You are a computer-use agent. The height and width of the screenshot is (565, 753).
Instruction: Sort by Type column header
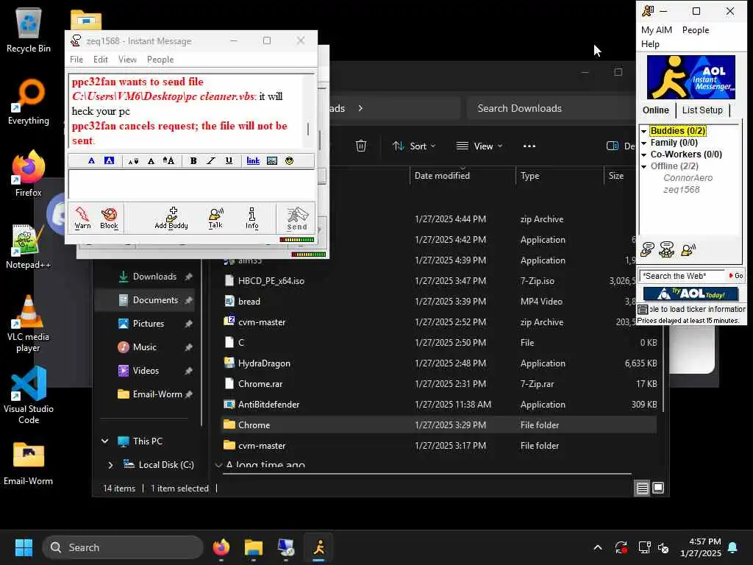pyautogui.click(x=529, y=176)
